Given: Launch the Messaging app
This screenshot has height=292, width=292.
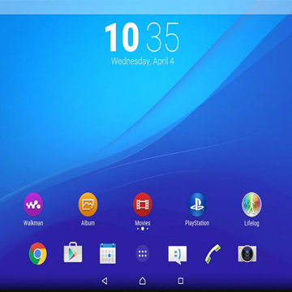Looking at the screenshot, I should click(x=178, y=255).
